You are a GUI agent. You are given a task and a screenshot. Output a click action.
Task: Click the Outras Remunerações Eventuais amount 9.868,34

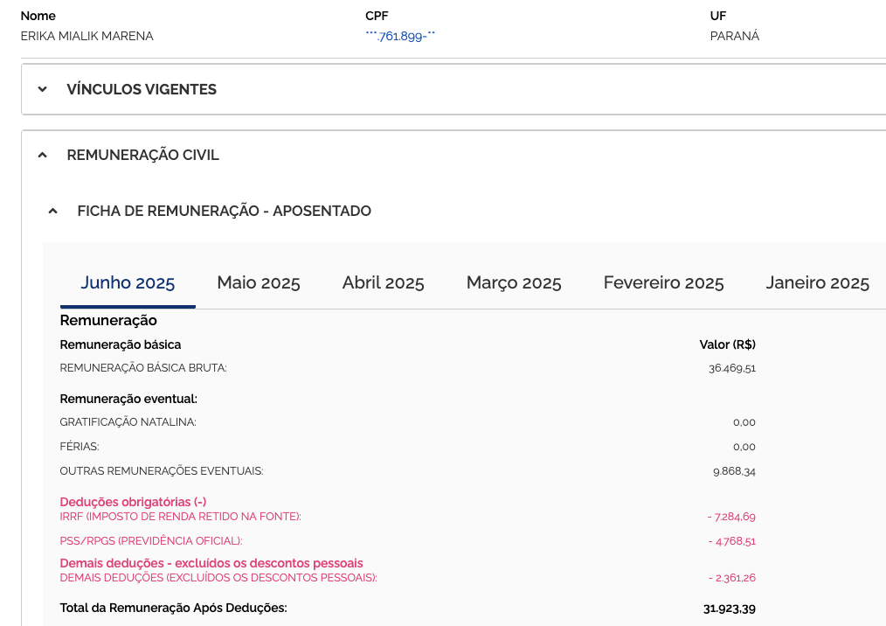click(734, 471)
